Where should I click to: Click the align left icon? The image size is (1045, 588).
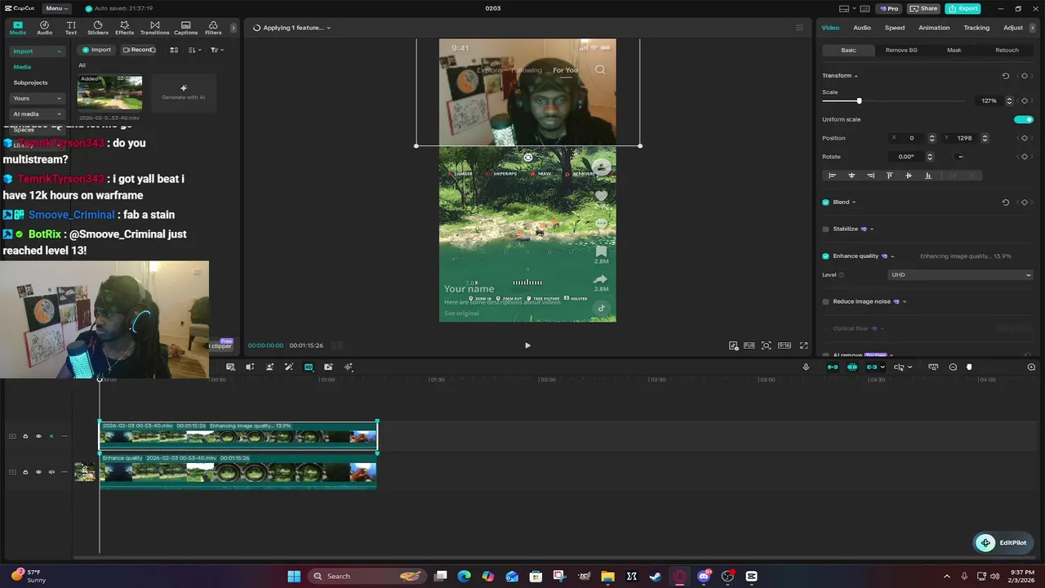tap(833, 176)
